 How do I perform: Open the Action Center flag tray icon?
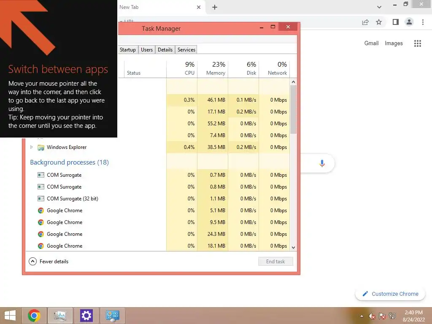[382, 316]
